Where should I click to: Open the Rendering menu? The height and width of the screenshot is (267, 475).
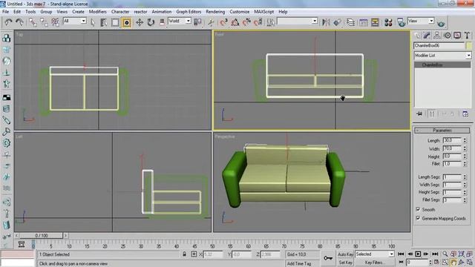[215, 12]
